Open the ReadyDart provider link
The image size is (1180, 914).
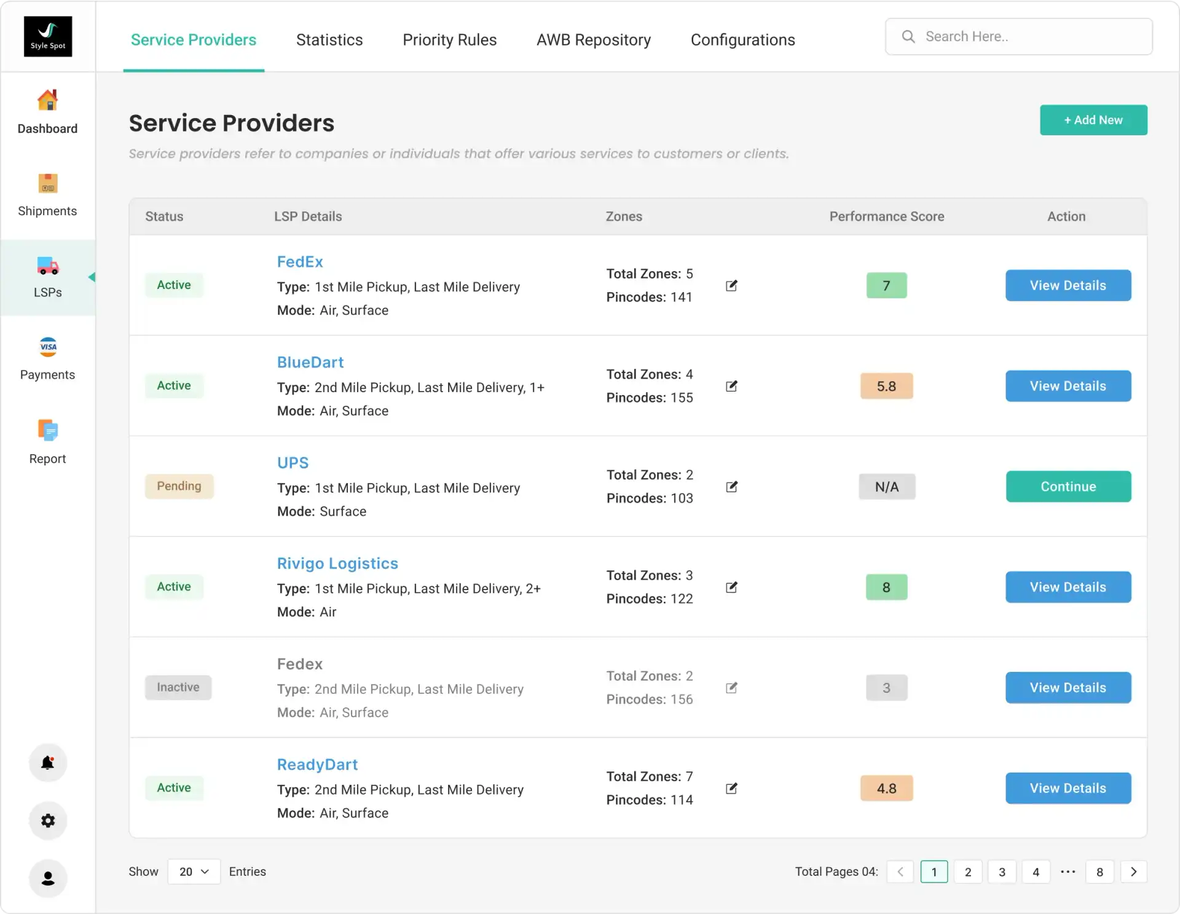pyautogui.click(x=317, y=765)
